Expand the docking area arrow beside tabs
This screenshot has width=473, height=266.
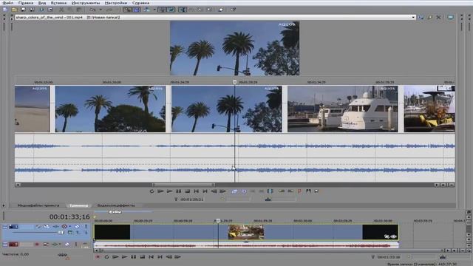click(x=4, y=205)
